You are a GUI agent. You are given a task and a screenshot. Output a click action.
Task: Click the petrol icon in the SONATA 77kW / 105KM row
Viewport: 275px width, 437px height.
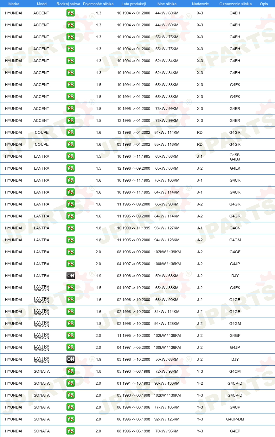71,407
